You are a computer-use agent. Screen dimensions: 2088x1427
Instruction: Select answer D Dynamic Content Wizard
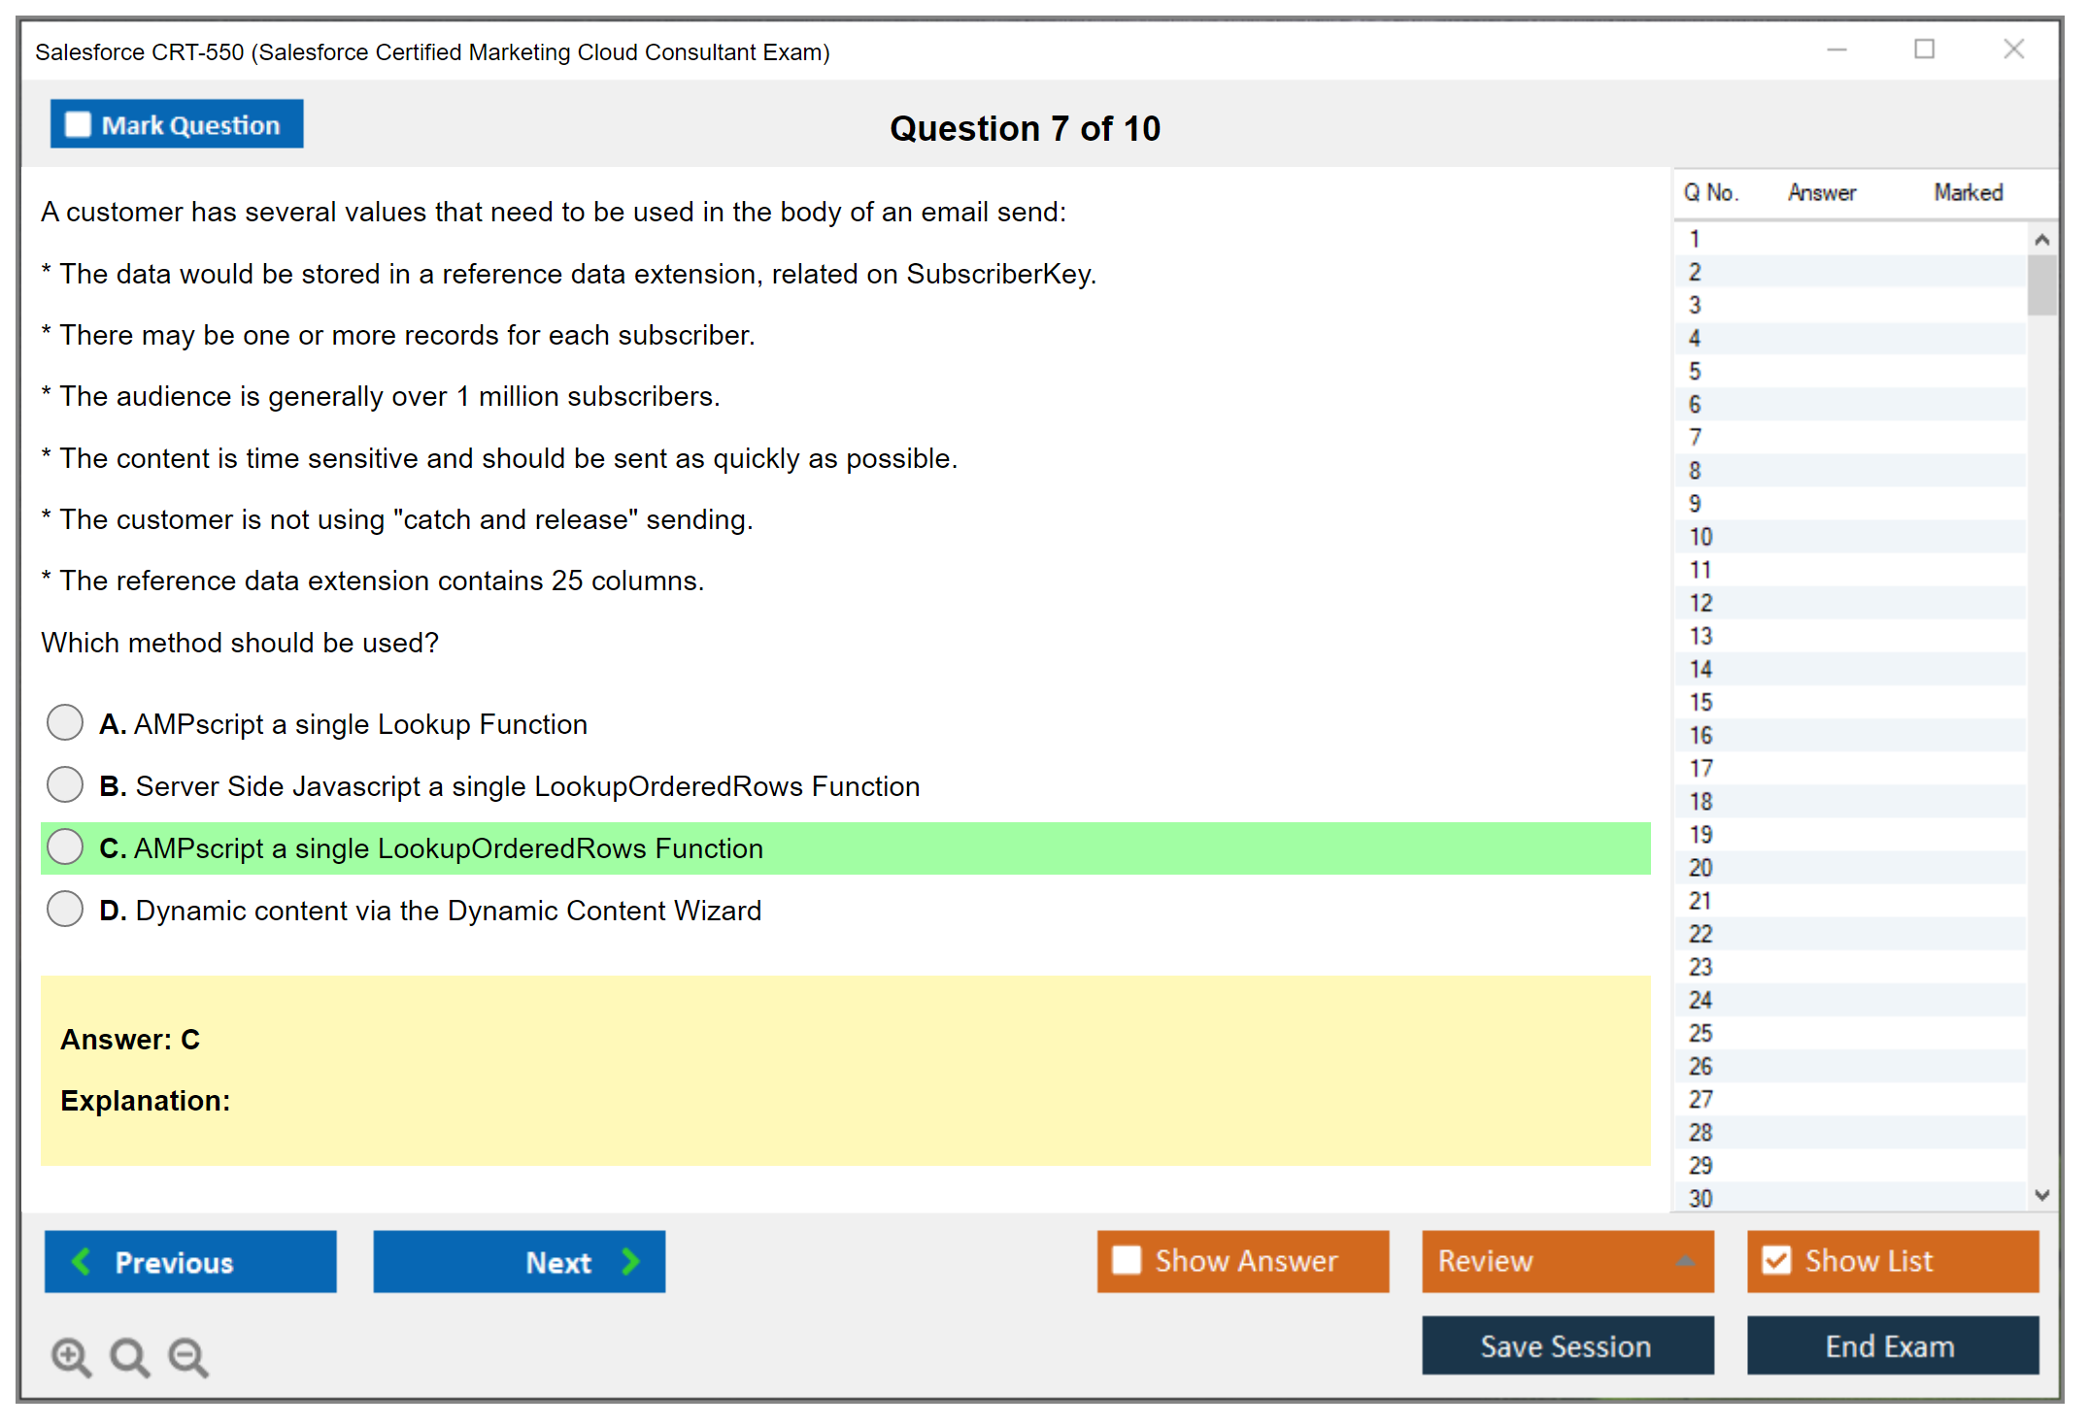click(x=65, y=910)
